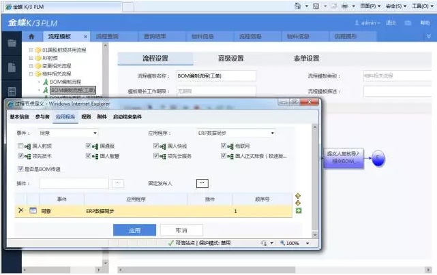The width and height of the screenshot is (437, 275).
Task: Click the folder icon of RF射频 in the tree
Action: point(38,58)
